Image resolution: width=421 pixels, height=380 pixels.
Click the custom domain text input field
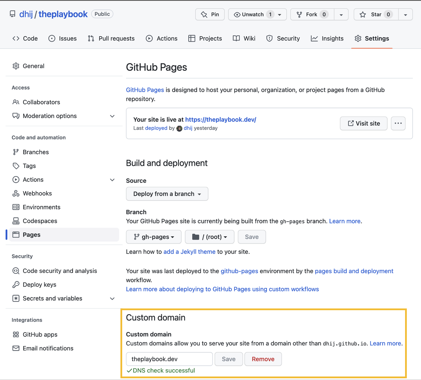[x=169, y=359]
